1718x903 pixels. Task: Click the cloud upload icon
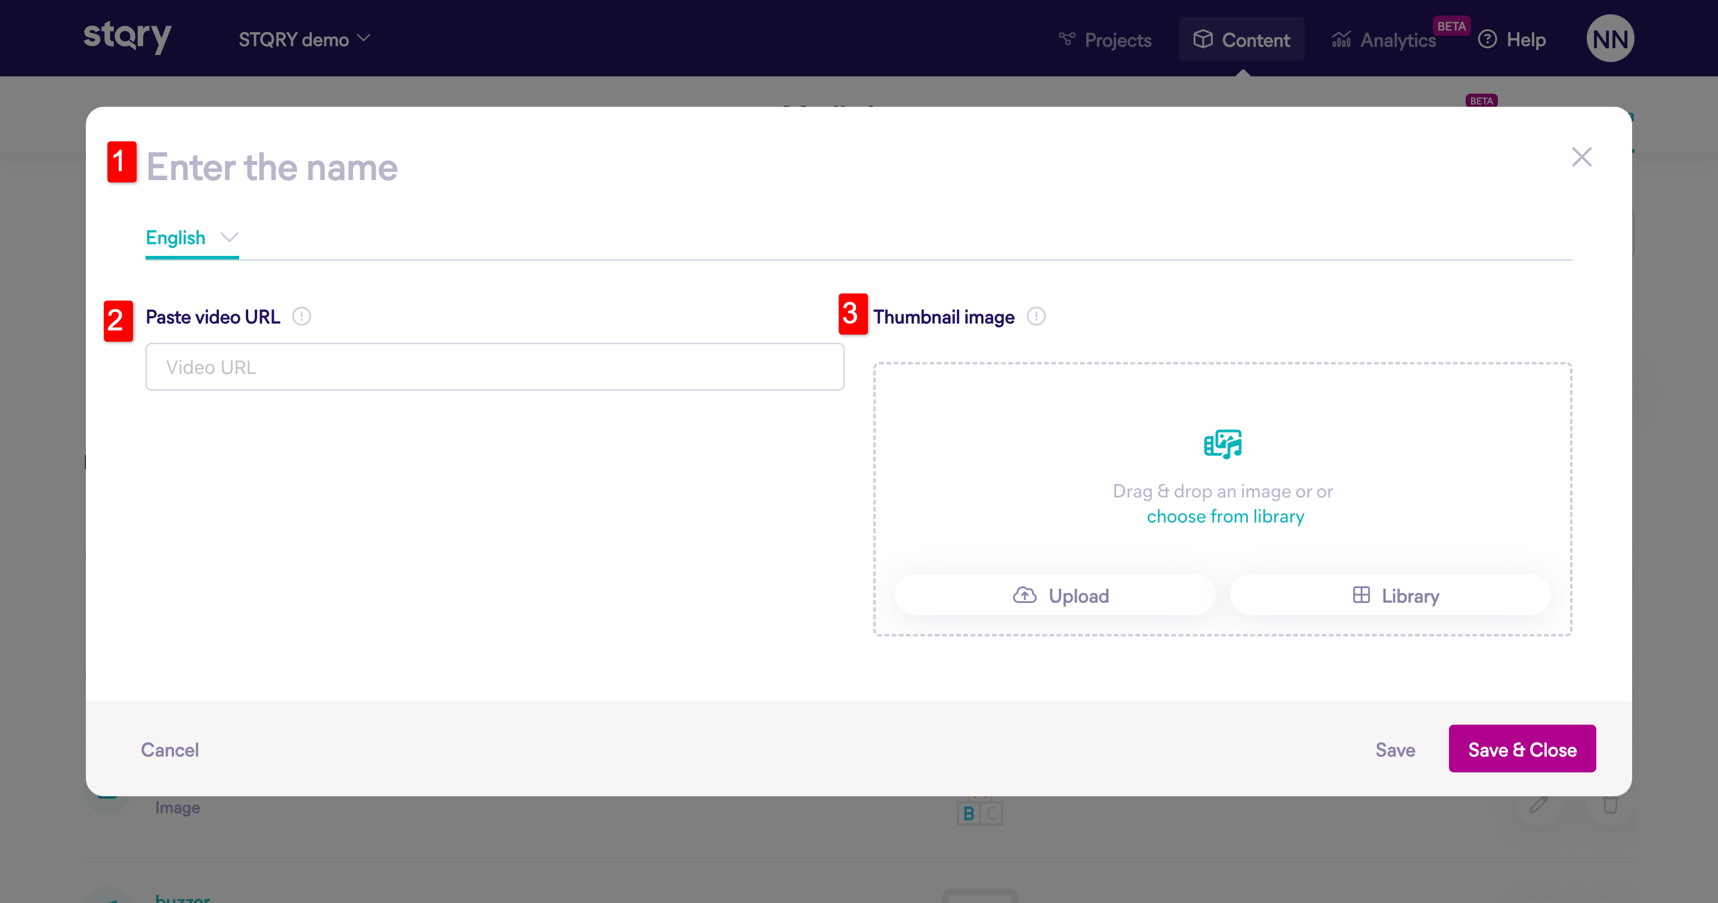(1024, 595)
